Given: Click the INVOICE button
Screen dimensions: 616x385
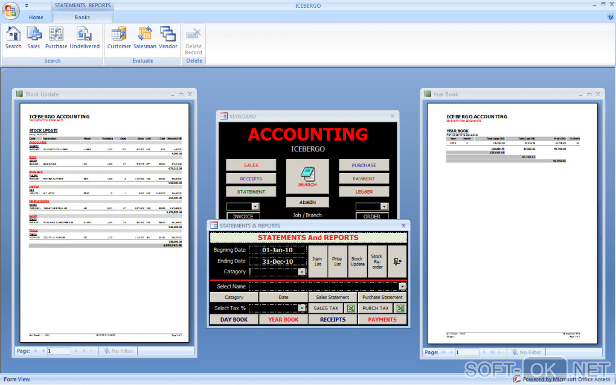Looking at the screenshot, I should click(243, 216).
